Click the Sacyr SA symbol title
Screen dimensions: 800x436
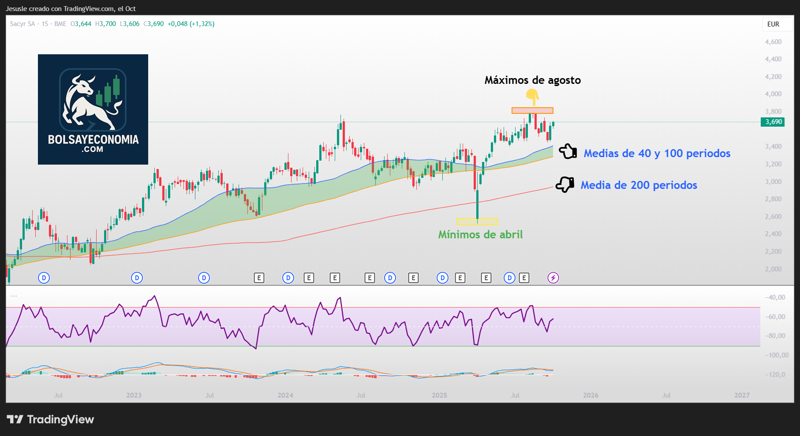pyautogui.click(x=22, y=24)
